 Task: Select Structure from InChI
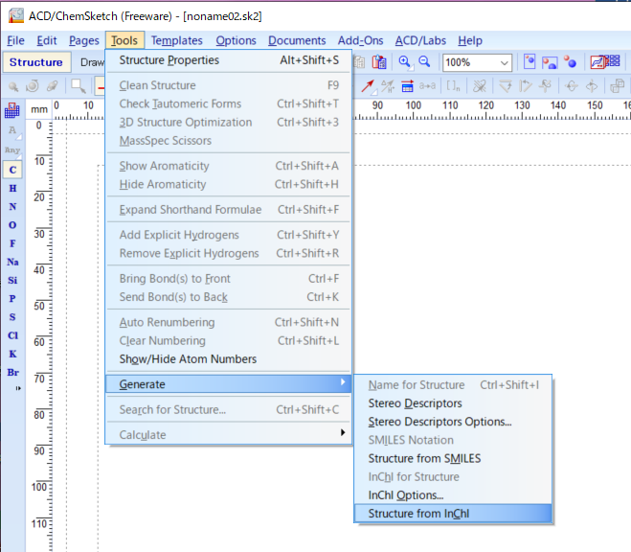(x=453, y=514)
